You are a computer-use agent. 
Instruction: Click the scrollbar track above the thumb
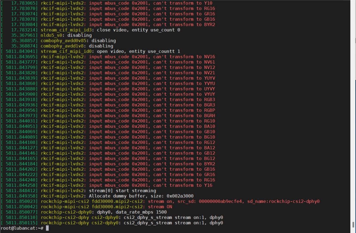coord(353,110)
